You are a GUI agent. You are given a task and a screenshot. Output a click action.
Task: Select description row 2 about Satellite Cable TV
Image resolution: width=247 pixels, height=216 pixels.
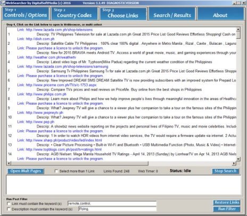tap(136, 44)
